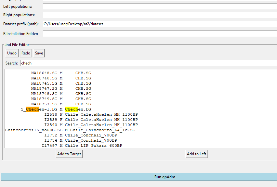Viewport: 277px width, 187px height.
Task: Select the NA18648.SG row
Action: click(61, 73)
